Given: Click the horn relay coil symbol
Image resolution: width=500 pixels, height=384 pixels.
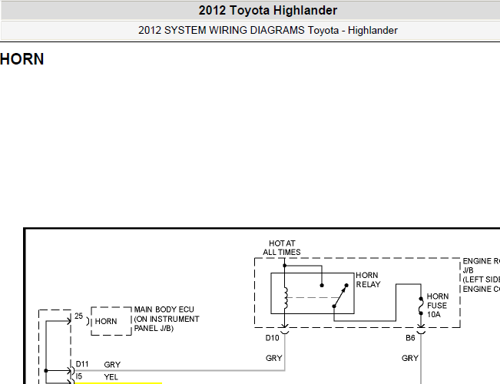Looking at the screenshot, I should [x=286, y=298].
